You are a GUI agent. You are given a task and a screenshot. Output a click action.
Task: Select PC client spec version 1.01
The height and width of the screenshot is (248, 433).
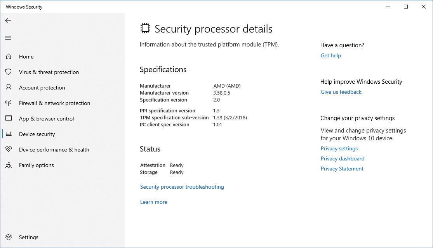click(x=217, y=124)
